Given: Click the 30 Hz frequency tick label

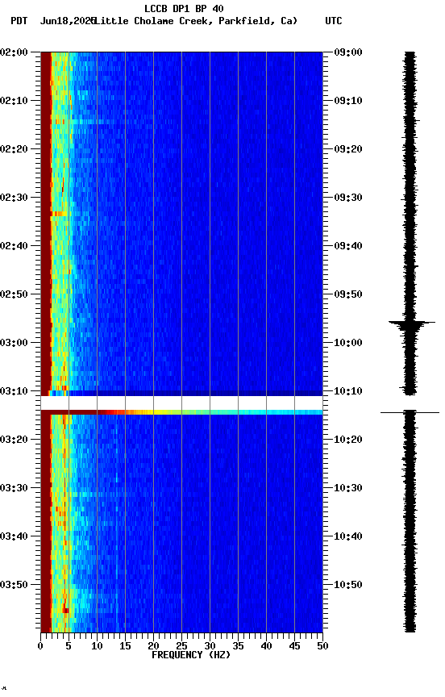Looking at the screenshot, I should pyautogui.click(x=210, y=646).
